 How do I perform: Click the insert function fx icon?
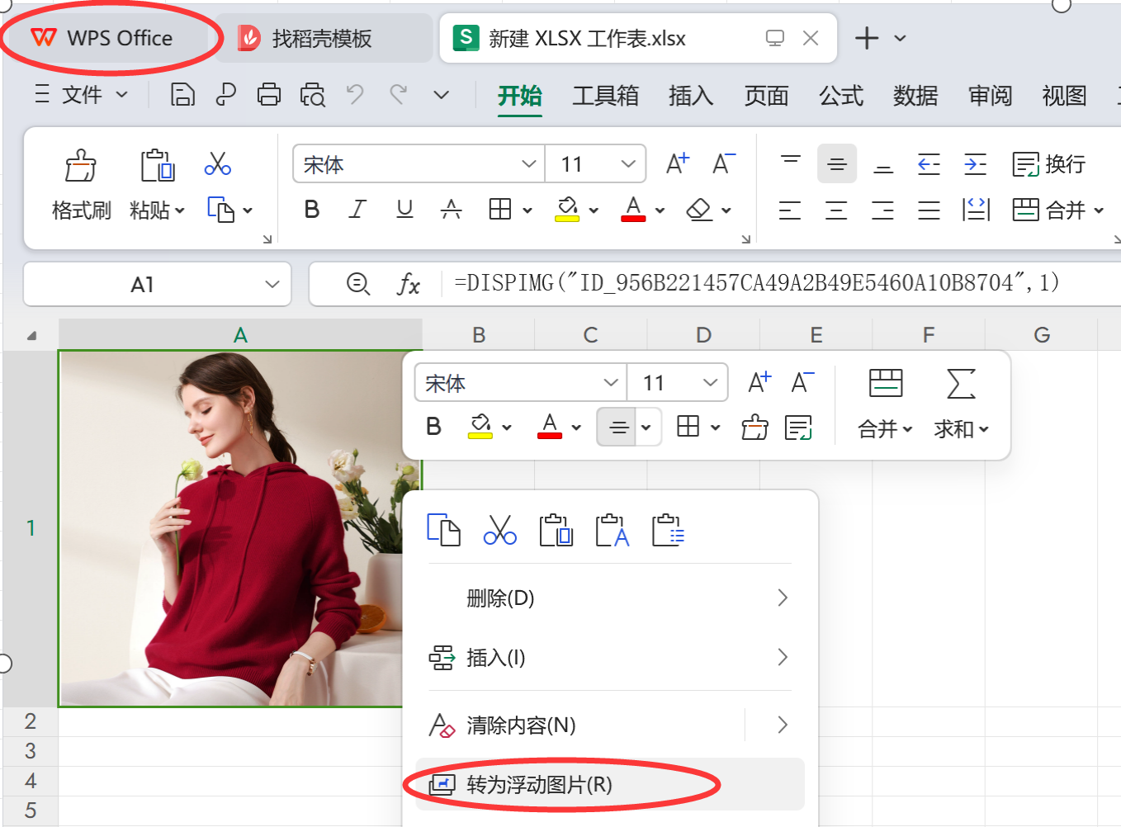tap(409, 285)
